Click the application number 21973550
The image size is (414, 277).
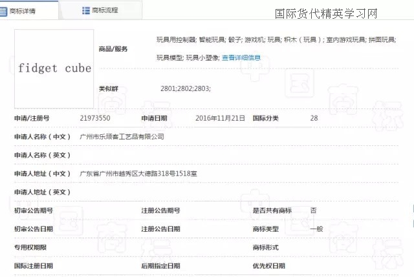[x=95, y=118]
